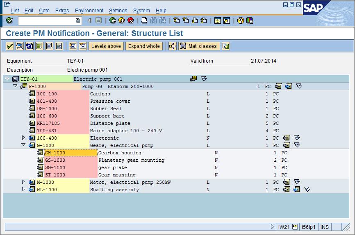
Task: Click the Detail magnifier icon in application toolbar
Action: 20,46
